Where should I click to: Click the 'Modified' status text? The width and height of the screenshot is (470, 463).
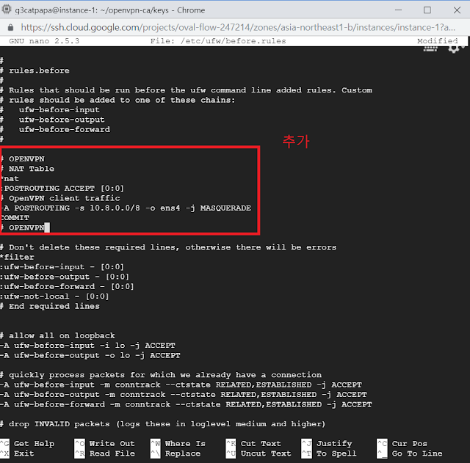[x=438, y=41]
